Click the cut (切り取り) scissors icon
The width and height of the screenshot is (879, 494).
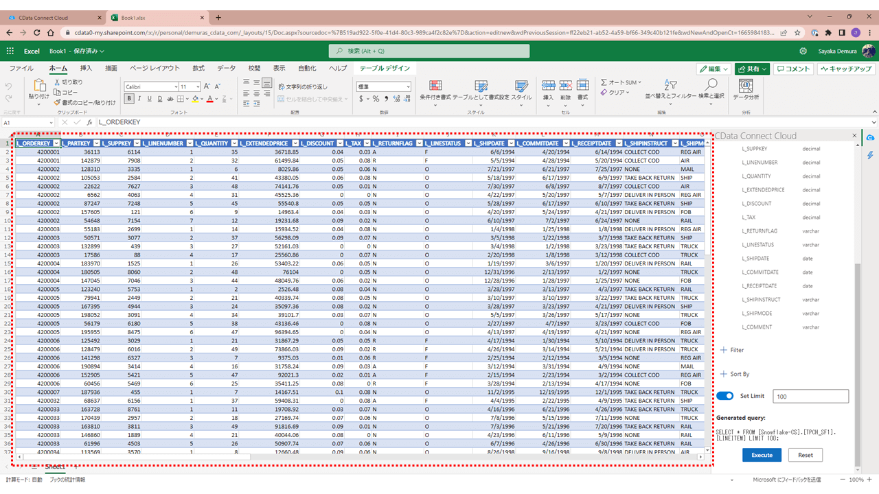[x=57, y=82]
